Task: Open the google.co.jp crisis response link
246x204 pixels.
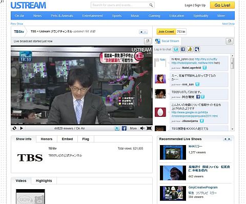Action: [x=195, y=114]
